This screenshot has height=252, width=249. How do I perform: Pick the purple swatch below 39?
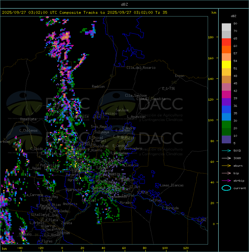(x=226, y=102)
